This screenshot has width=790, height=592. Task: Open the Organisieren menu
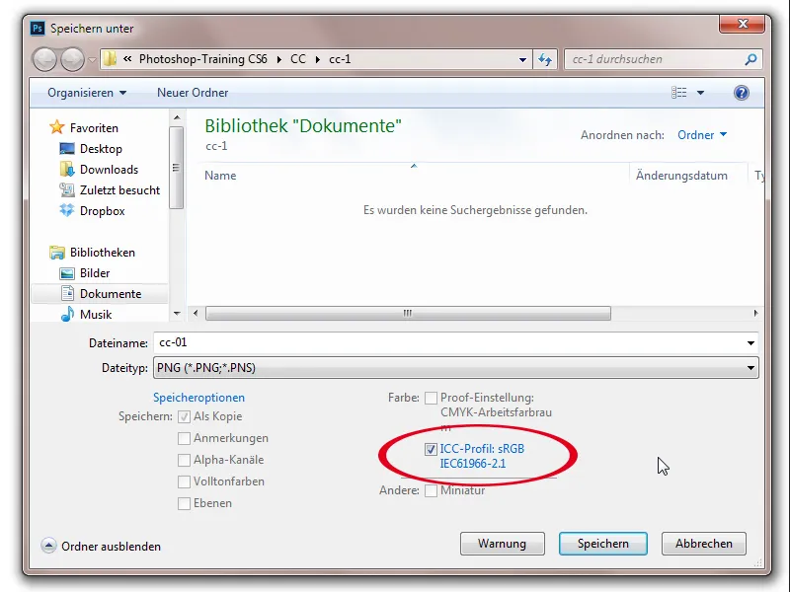click(x=87, y=93)
